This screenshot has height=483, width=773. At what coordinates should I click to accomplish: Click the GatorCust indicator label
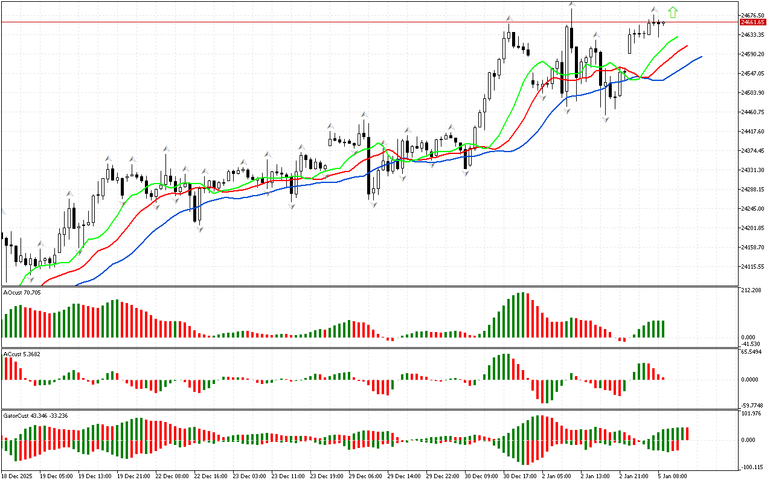[35, 416]
